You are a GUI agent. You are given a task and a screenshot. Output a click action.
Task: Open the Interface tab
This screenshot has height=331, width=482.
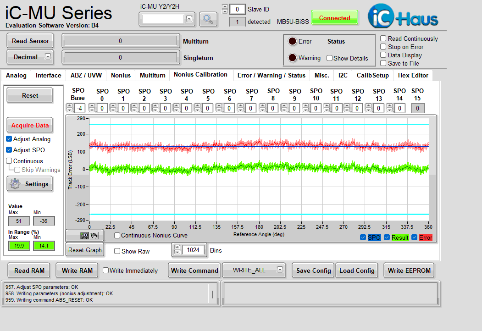click(x=48, y=75)
